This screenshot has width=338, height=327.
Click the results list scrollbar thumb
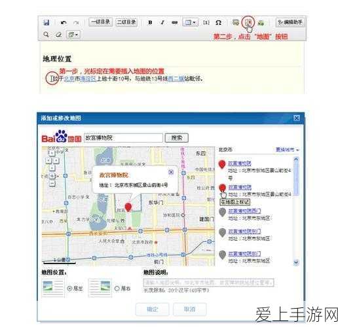[296, 179]
